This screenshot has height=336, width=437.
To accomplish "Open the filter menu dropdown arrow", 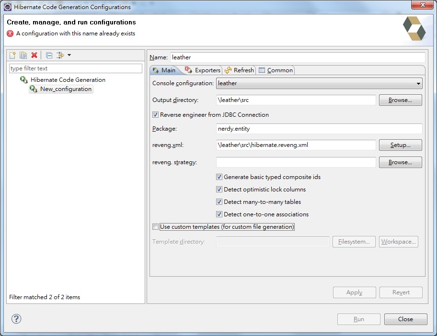I will [x=69, y=55].
